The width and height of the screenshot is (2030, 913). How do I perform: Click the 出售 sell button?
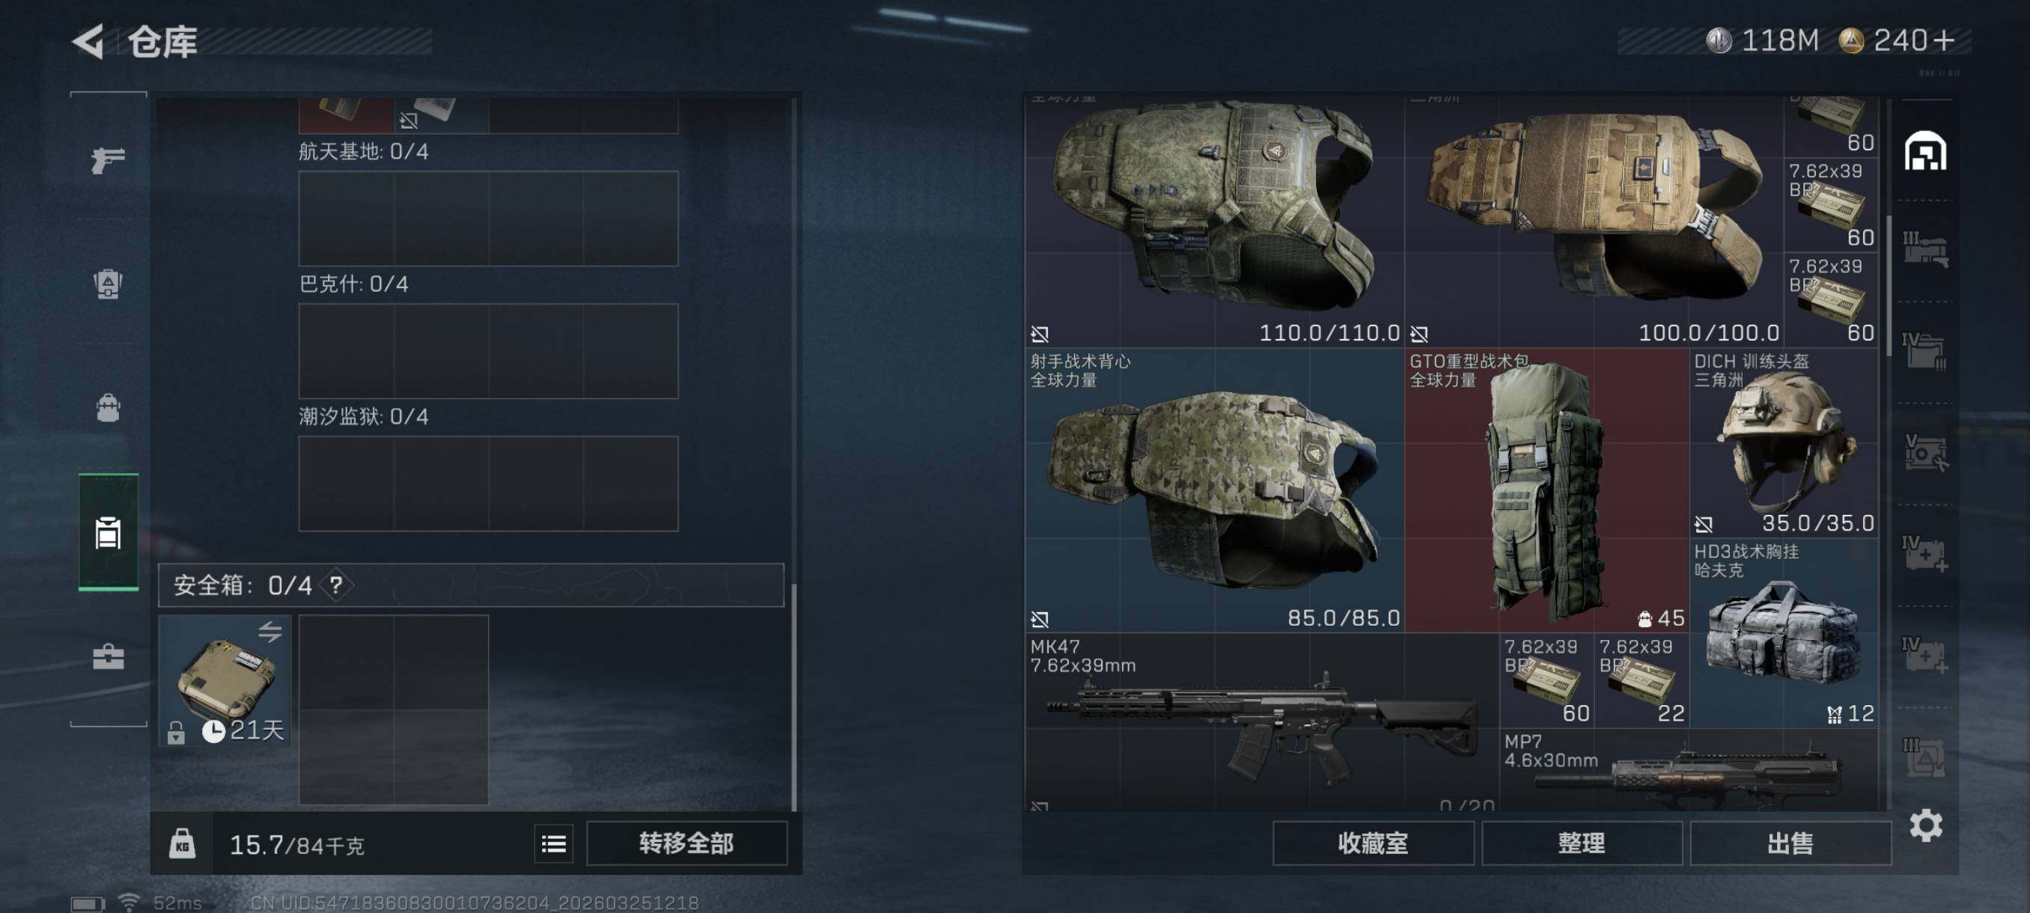[x=1790, y=843]
